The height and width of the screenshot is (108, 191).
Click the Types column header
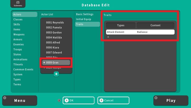[x=121, y=25]
